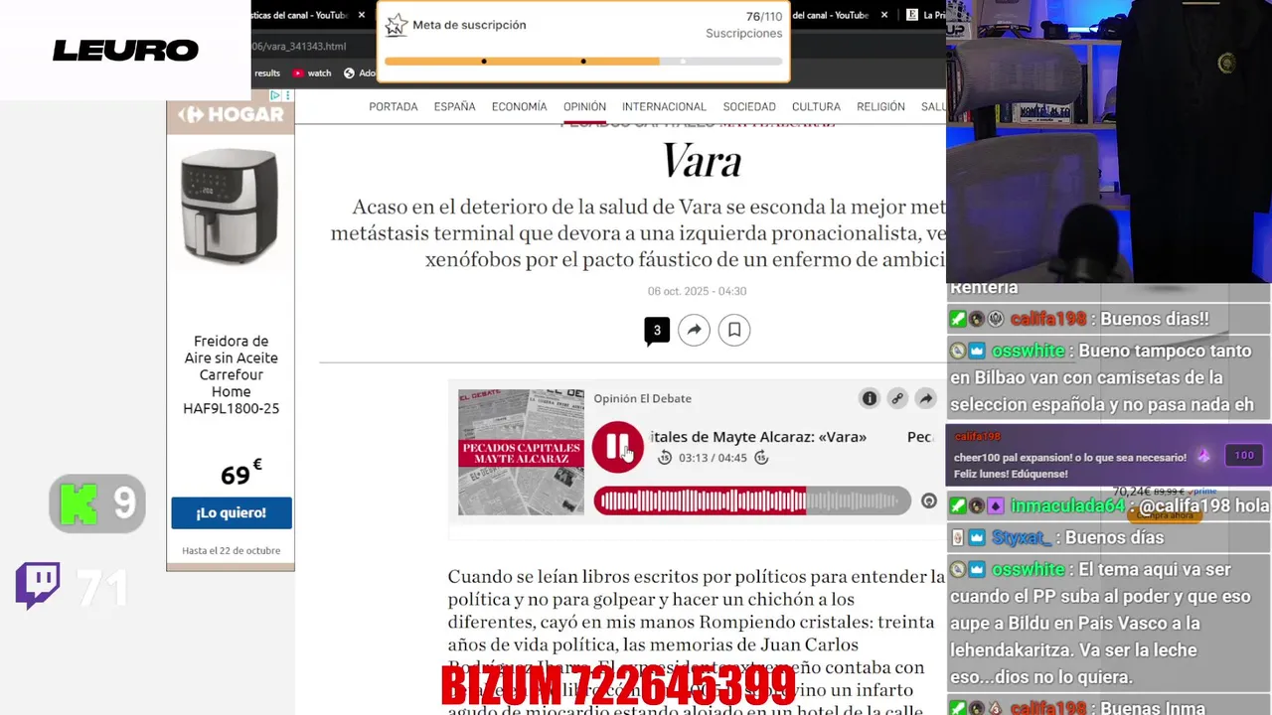
Task: Open the air fryer product image
Action: [230, 206]
